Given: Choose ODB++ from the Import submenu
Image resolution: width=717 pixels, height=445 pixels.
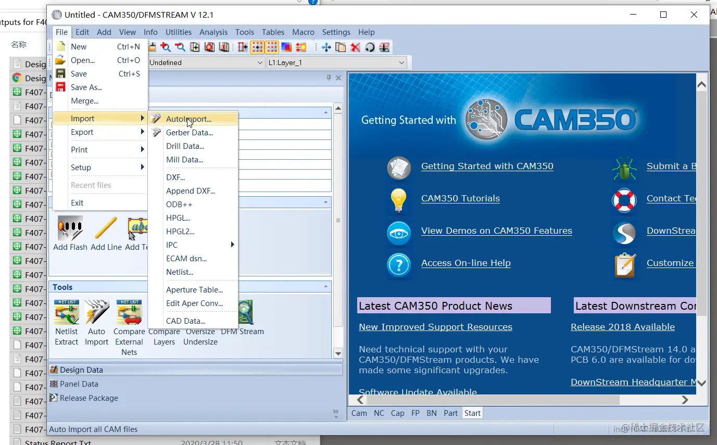Looking at the screenshot, I should pyautogui.click(x=193, y=205).
